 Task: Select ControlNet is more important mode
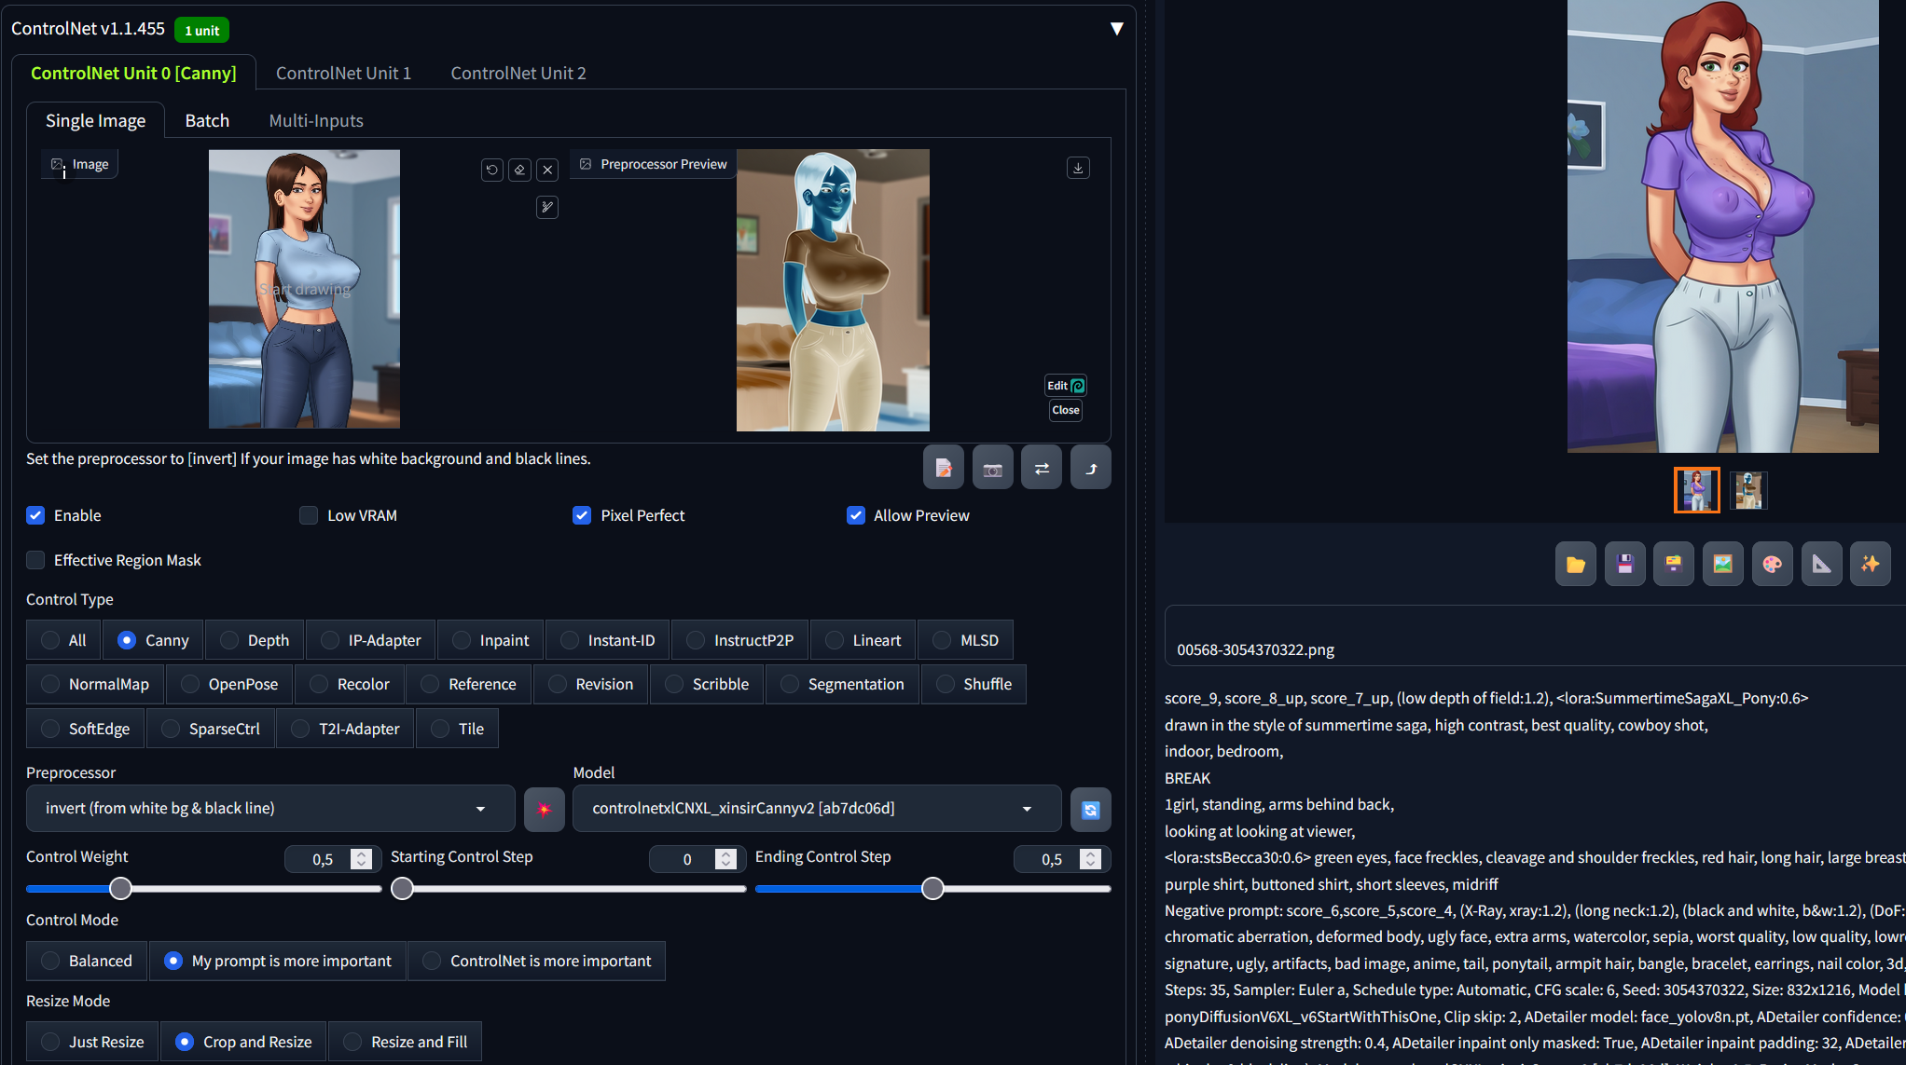coord(537,961)
